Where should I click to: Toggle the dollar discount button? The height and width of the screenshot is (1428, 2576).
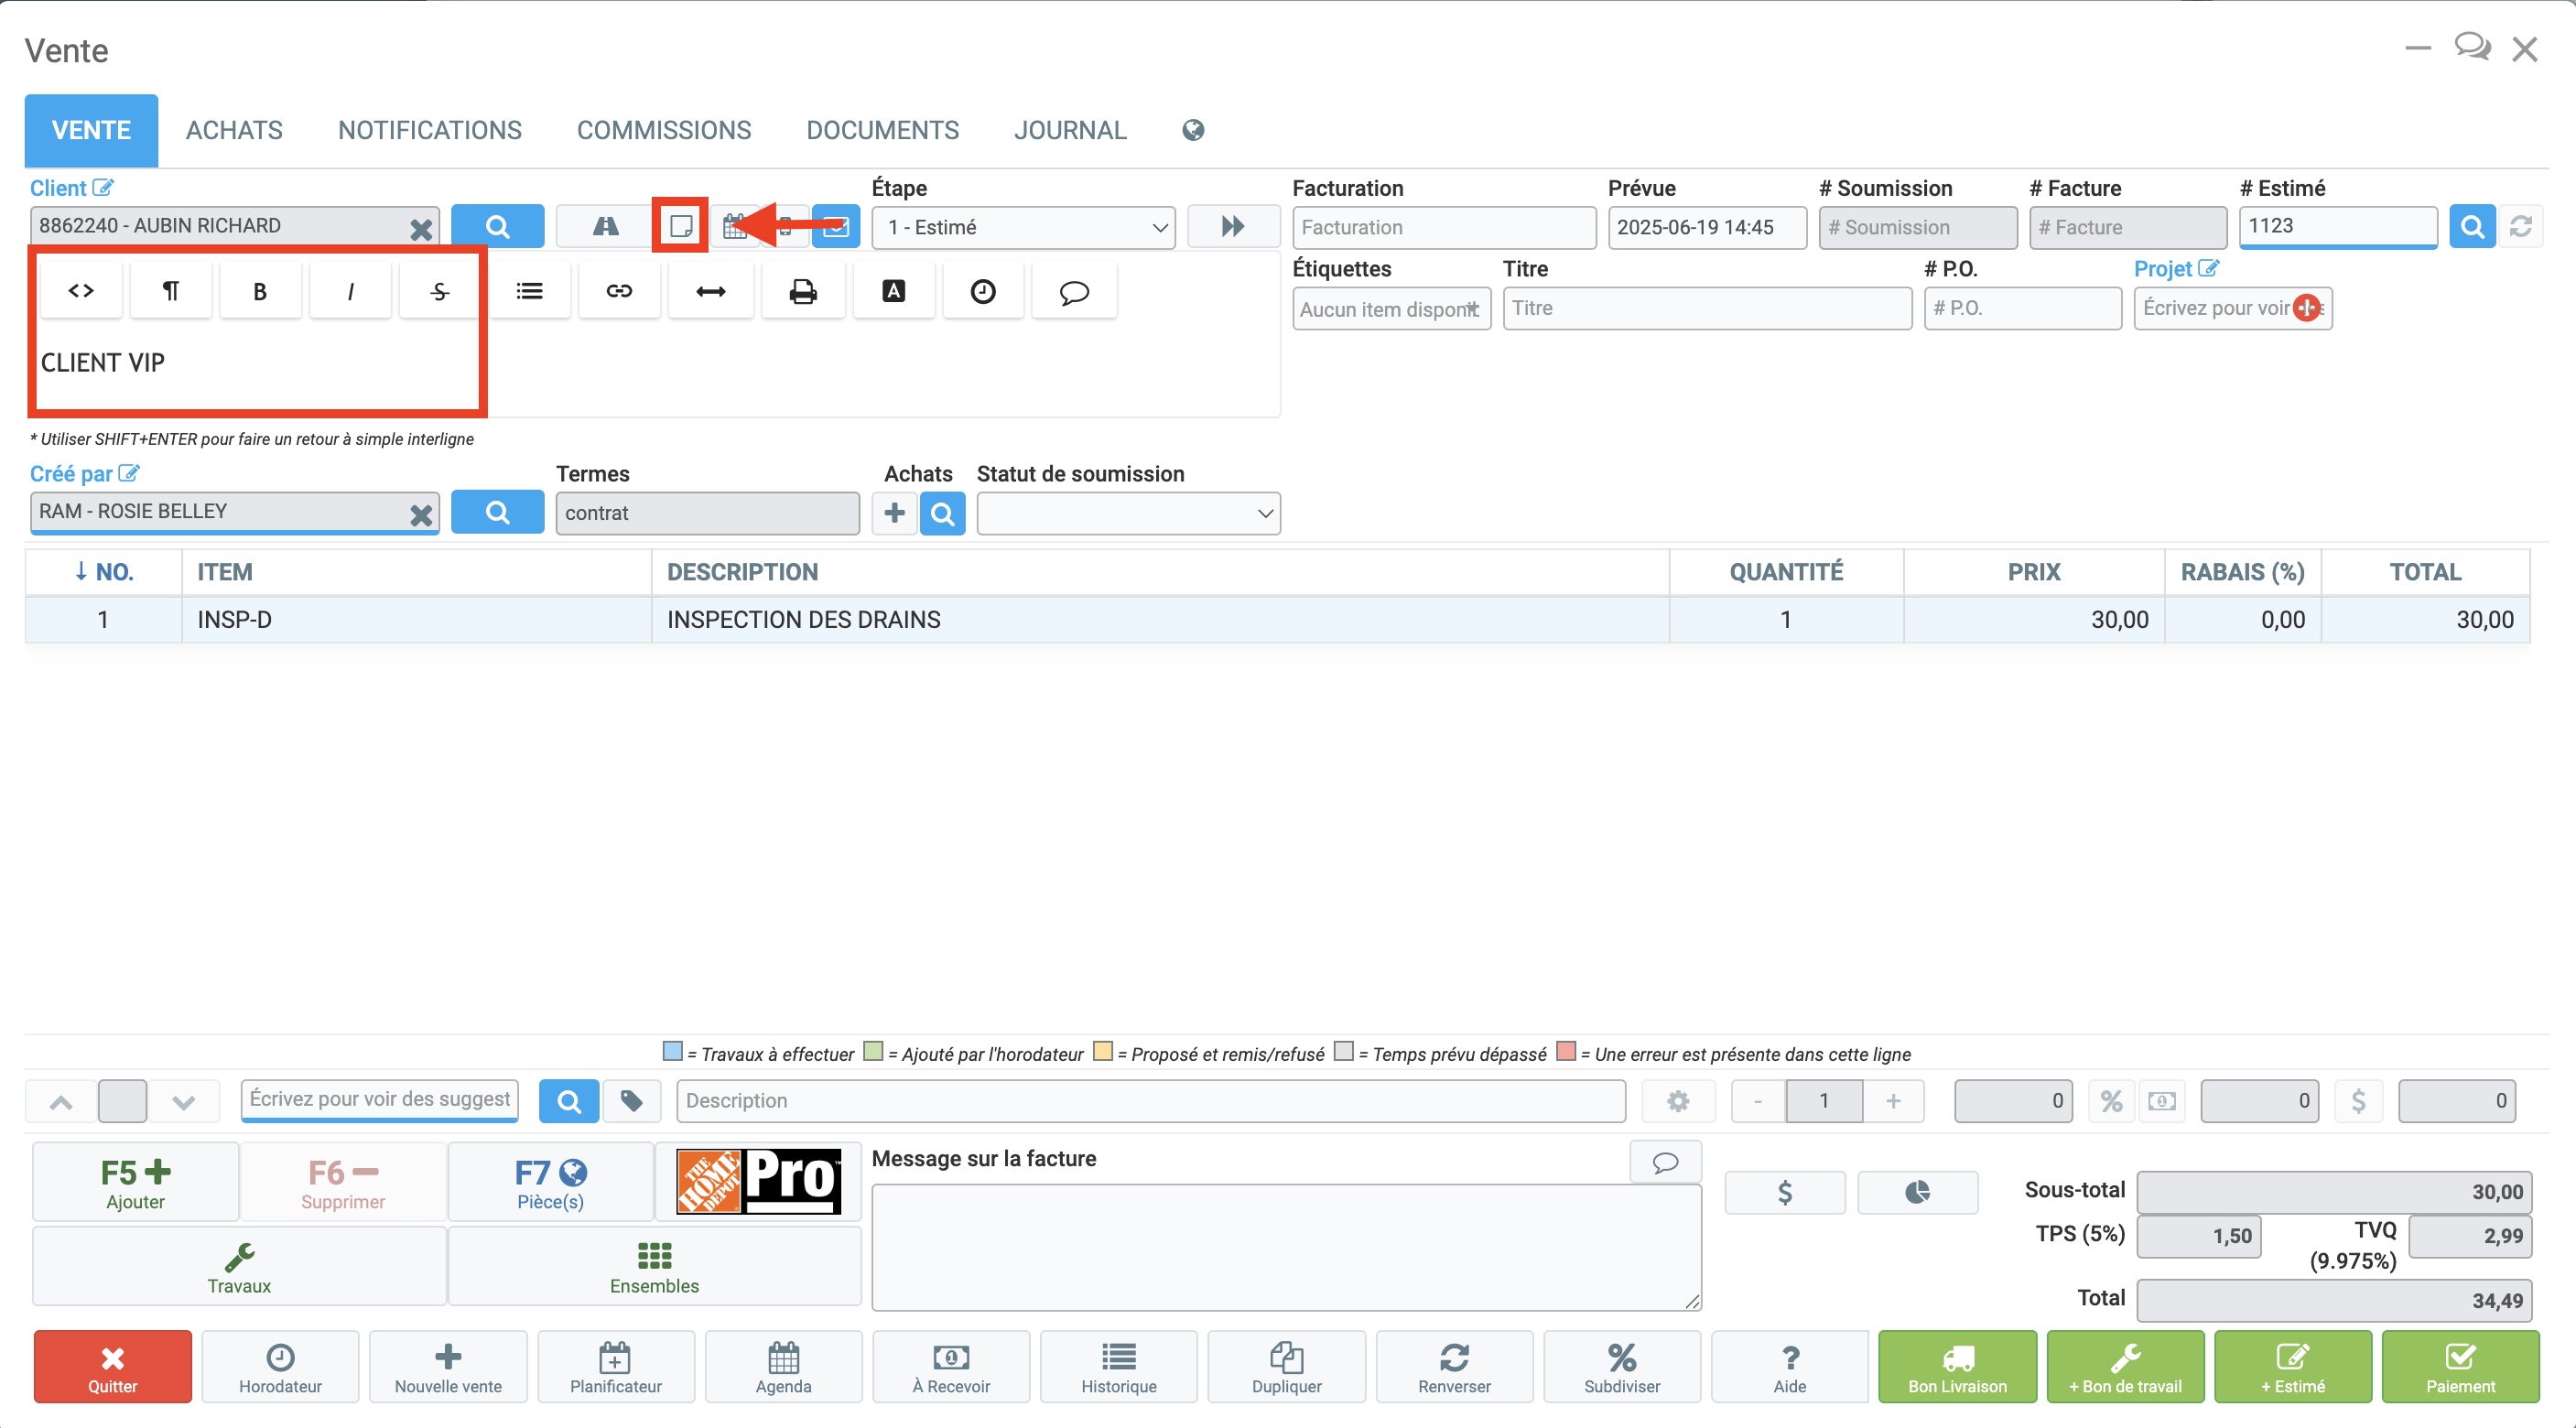pyautogui.click(x=2358, y=1101)
